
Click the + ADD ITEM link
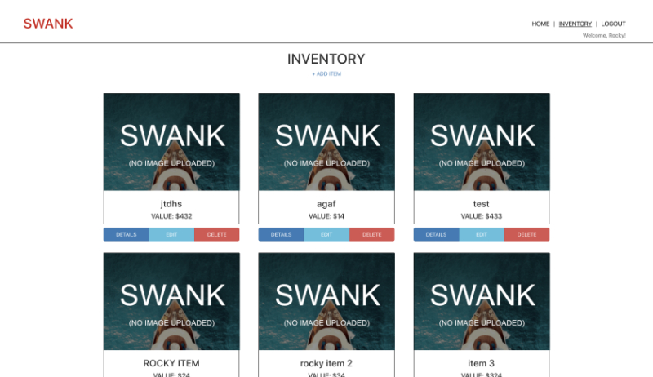click(x=326, y=73)
